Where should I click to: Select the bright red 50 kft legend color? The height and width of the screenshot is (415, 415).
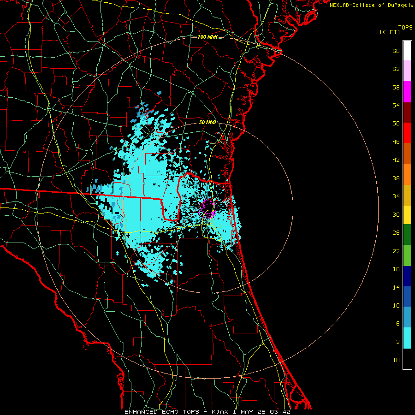click(x=407, y=133)
